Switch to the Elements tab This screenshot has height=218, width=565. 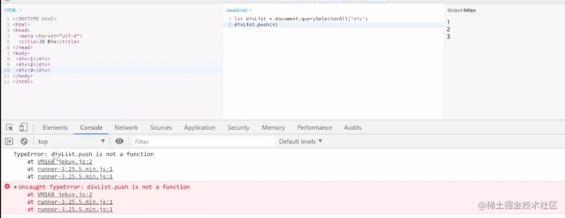pos(55,127)
